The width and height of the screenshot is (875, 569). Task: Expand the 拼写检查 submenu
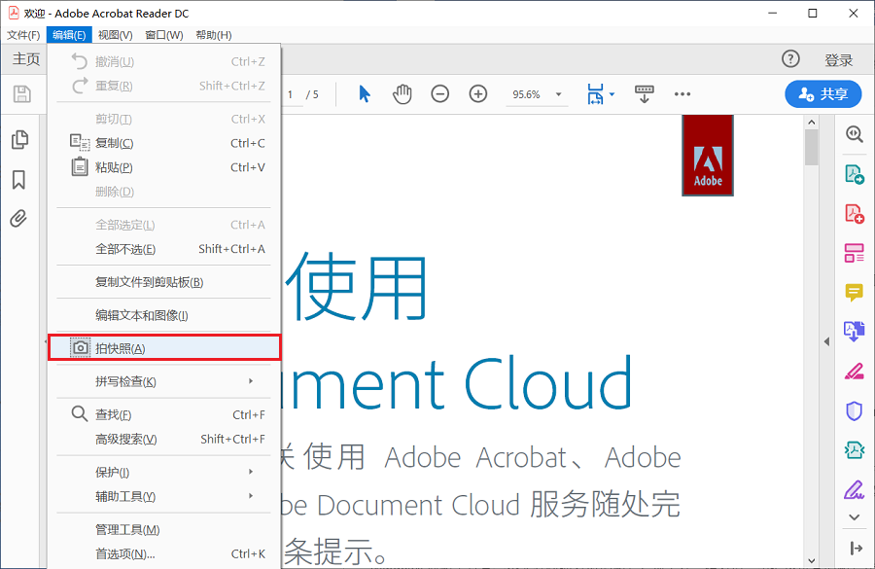point(164,381)
